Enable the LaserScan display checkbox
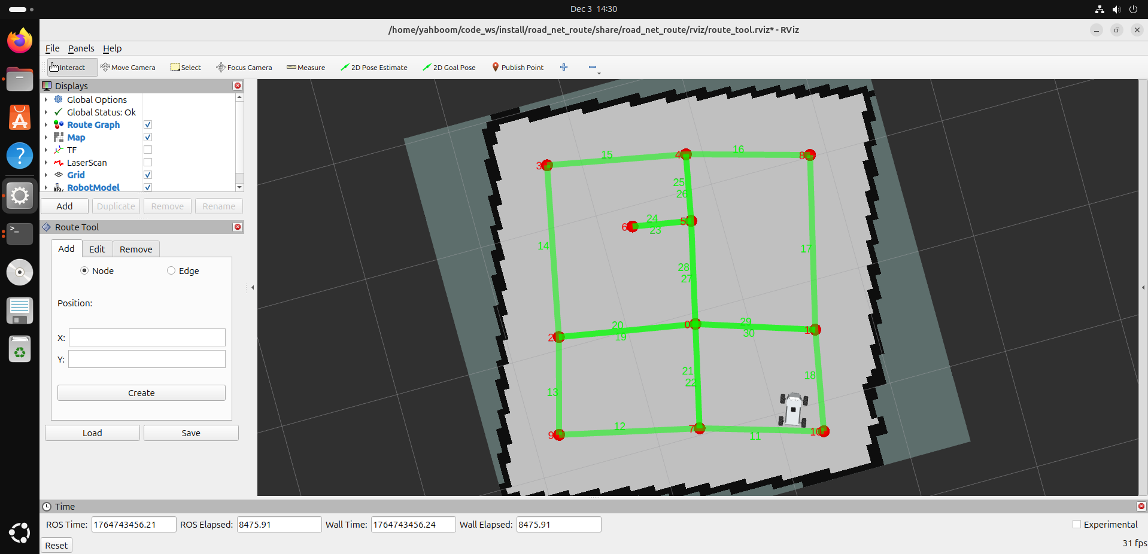This screenshot has height=554, width=1148. [148, 163]
